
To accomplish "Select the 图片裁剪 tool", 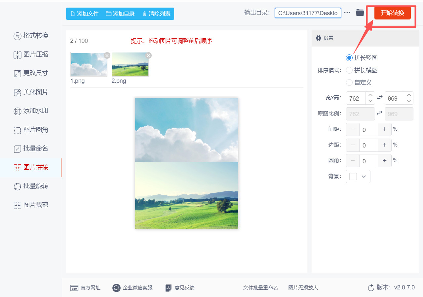I will pyautogui.click(x=31, y=205).
